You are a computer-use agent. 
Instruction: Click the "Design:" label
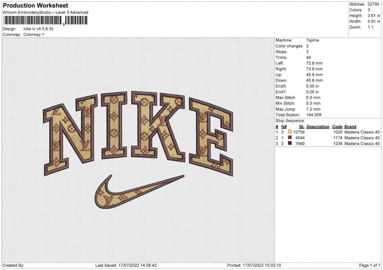(10, 29)
